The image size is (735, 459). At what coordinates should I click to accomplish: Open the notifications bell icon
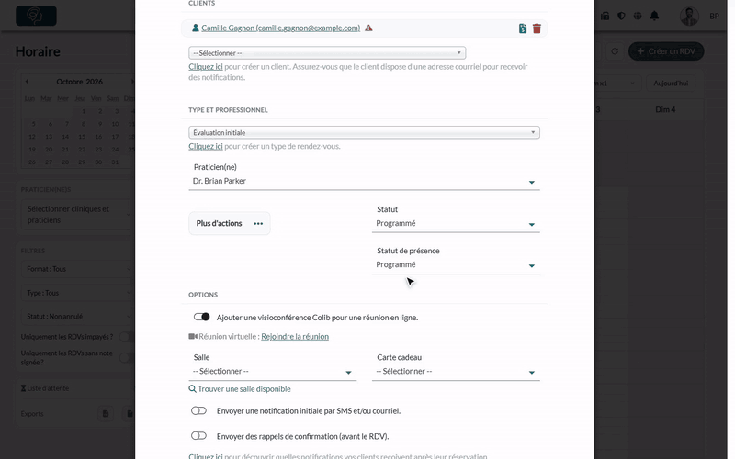coord(654,16)
